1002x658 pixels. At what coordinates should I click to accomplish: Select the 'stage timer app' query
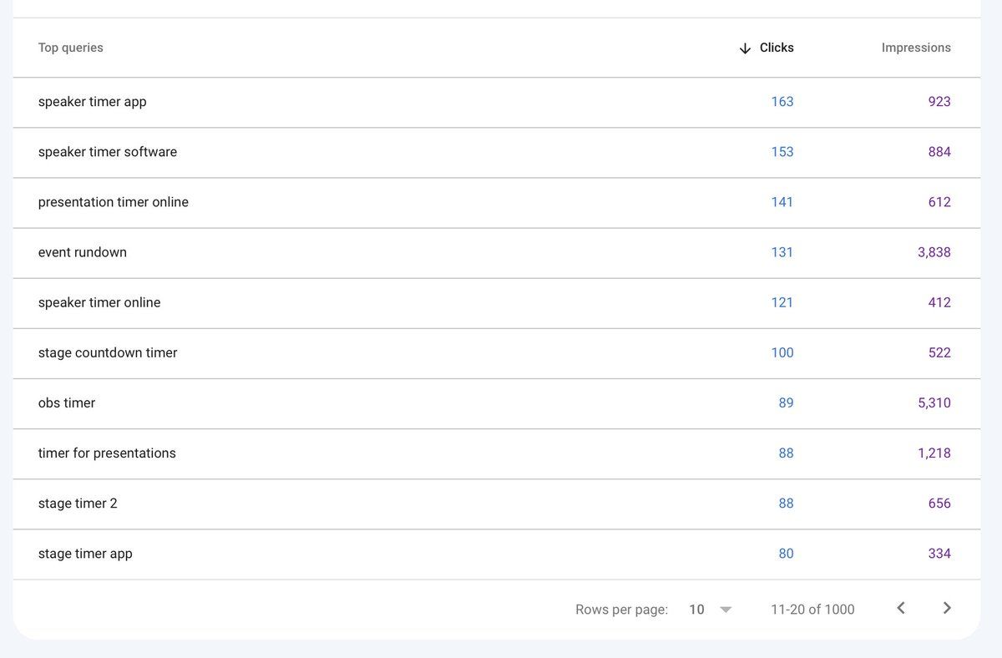85,554
